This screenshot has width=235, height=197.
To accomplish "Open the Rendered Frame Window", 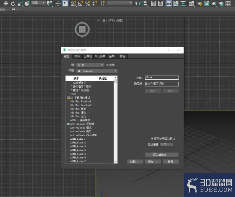I will [x=207, y=3].
